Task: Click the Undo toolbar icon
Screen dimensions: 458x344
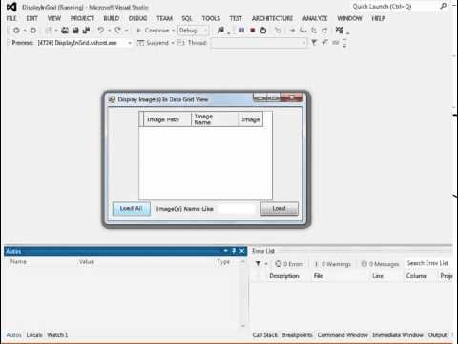Action: [x=101, y=31]
